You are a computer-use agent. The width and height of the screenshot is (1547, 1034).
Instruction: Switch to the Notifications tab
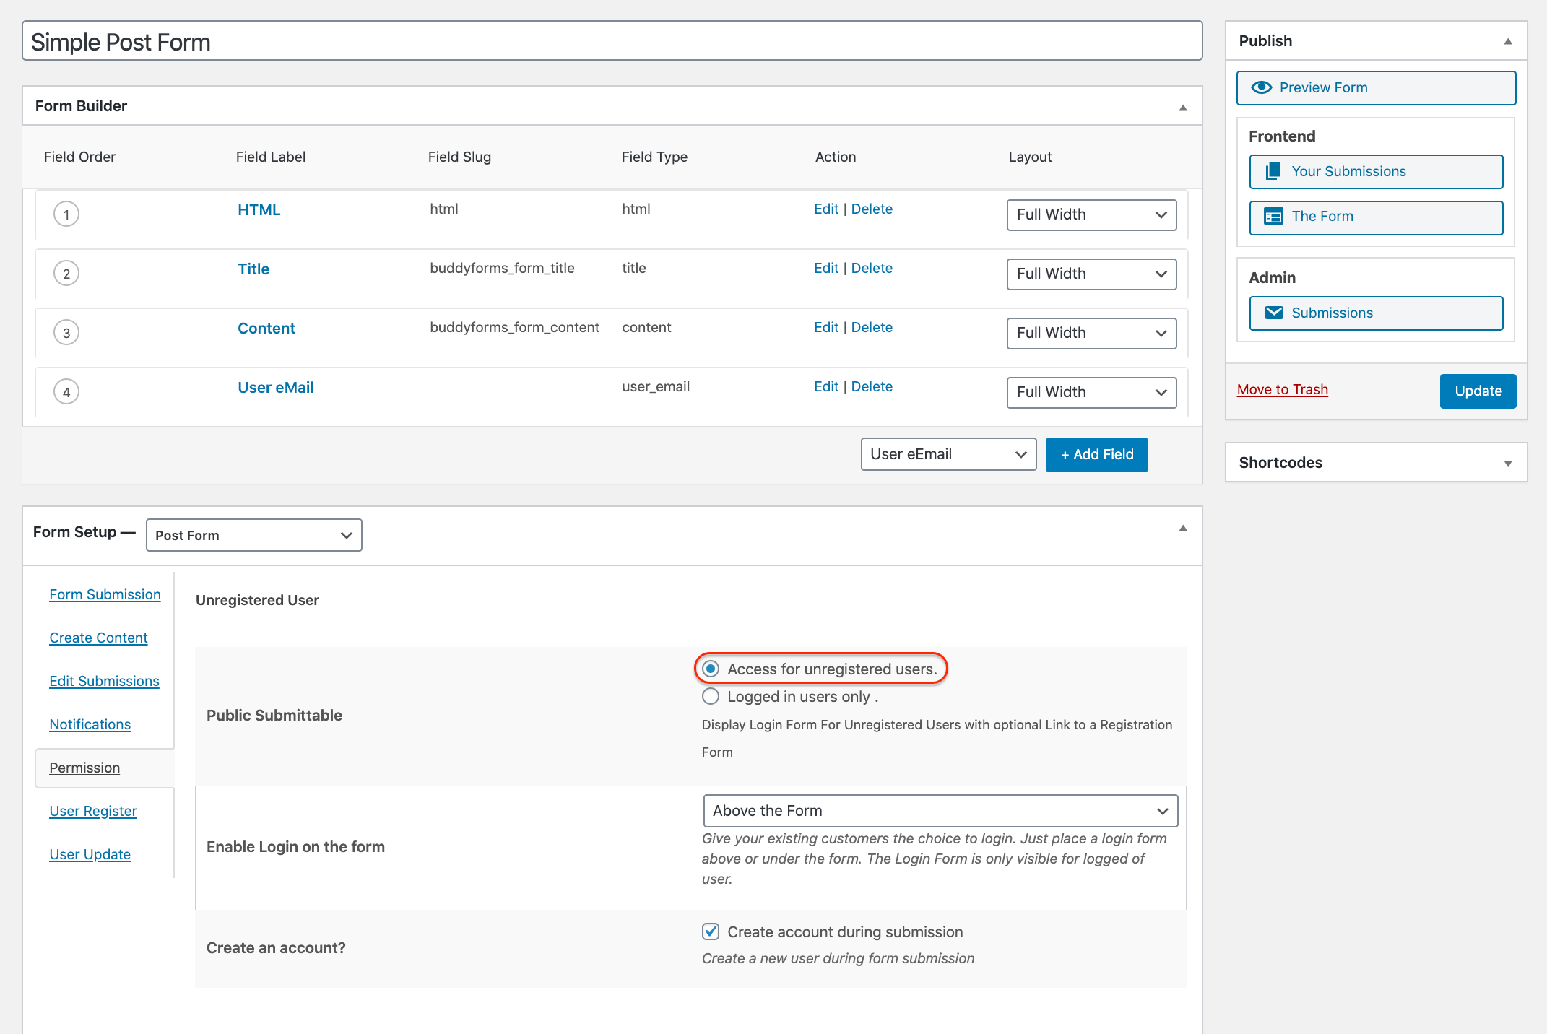click(x=90, y=724)
